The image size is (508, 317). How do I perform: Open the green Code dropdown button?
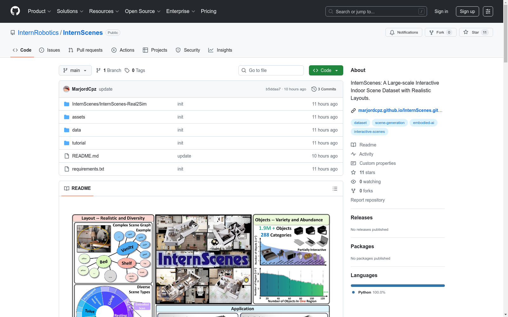tap(326, 70)
